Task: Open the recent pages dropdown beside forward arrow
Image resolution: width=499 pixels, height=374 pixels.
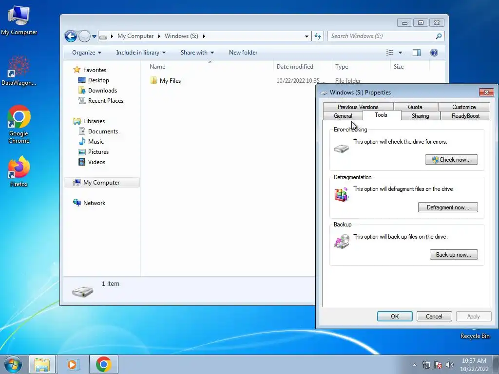Action: pyautogui.click(x=94, y=37)
